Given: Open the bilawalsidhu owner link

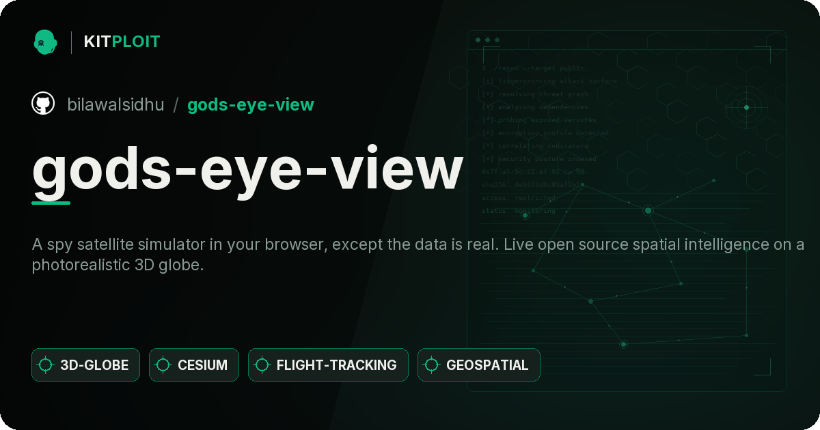Looking at the screenshot, I should click(115, 105).
